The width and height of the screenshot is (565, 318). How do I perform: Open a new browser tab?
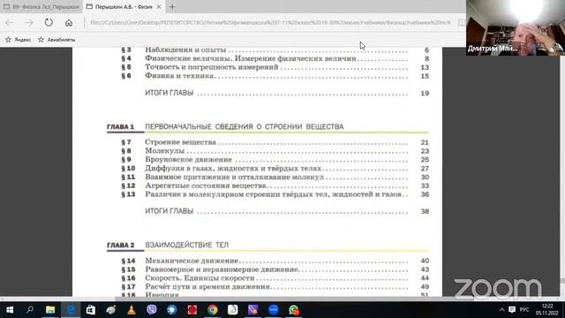(172, 6)
